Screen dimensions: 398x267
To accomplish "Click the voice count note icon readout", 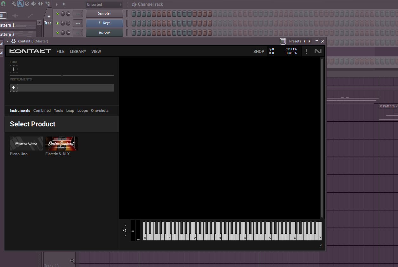I will pyautogui.click(x=271, y=49).
